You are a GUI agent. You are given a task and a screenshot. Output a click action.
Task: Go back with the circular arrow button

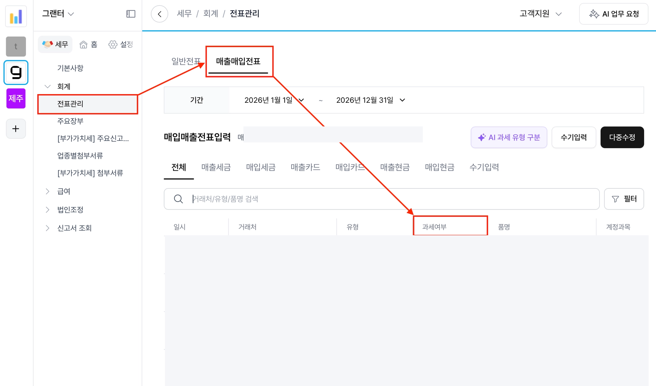point(160,14)
